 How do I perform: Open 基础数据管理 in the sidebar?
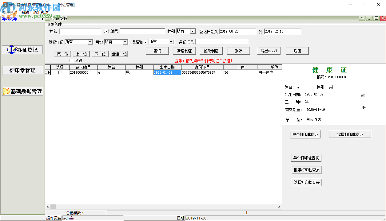coord(22,91)
